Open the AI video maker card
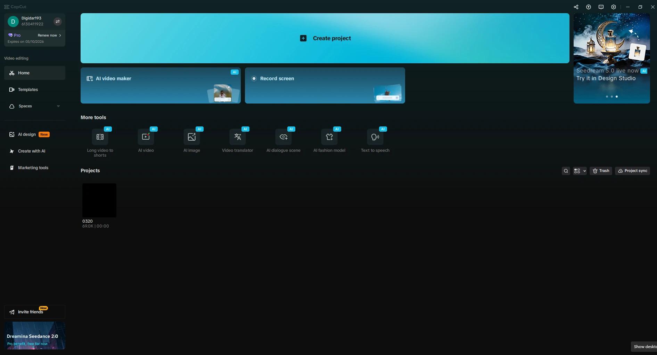The width and height of the screenshot is (657, 355). click(x=161, y=85)
